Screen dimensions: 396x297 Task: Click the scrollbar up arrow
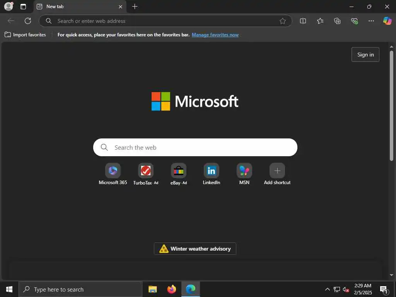click(391, 47)
